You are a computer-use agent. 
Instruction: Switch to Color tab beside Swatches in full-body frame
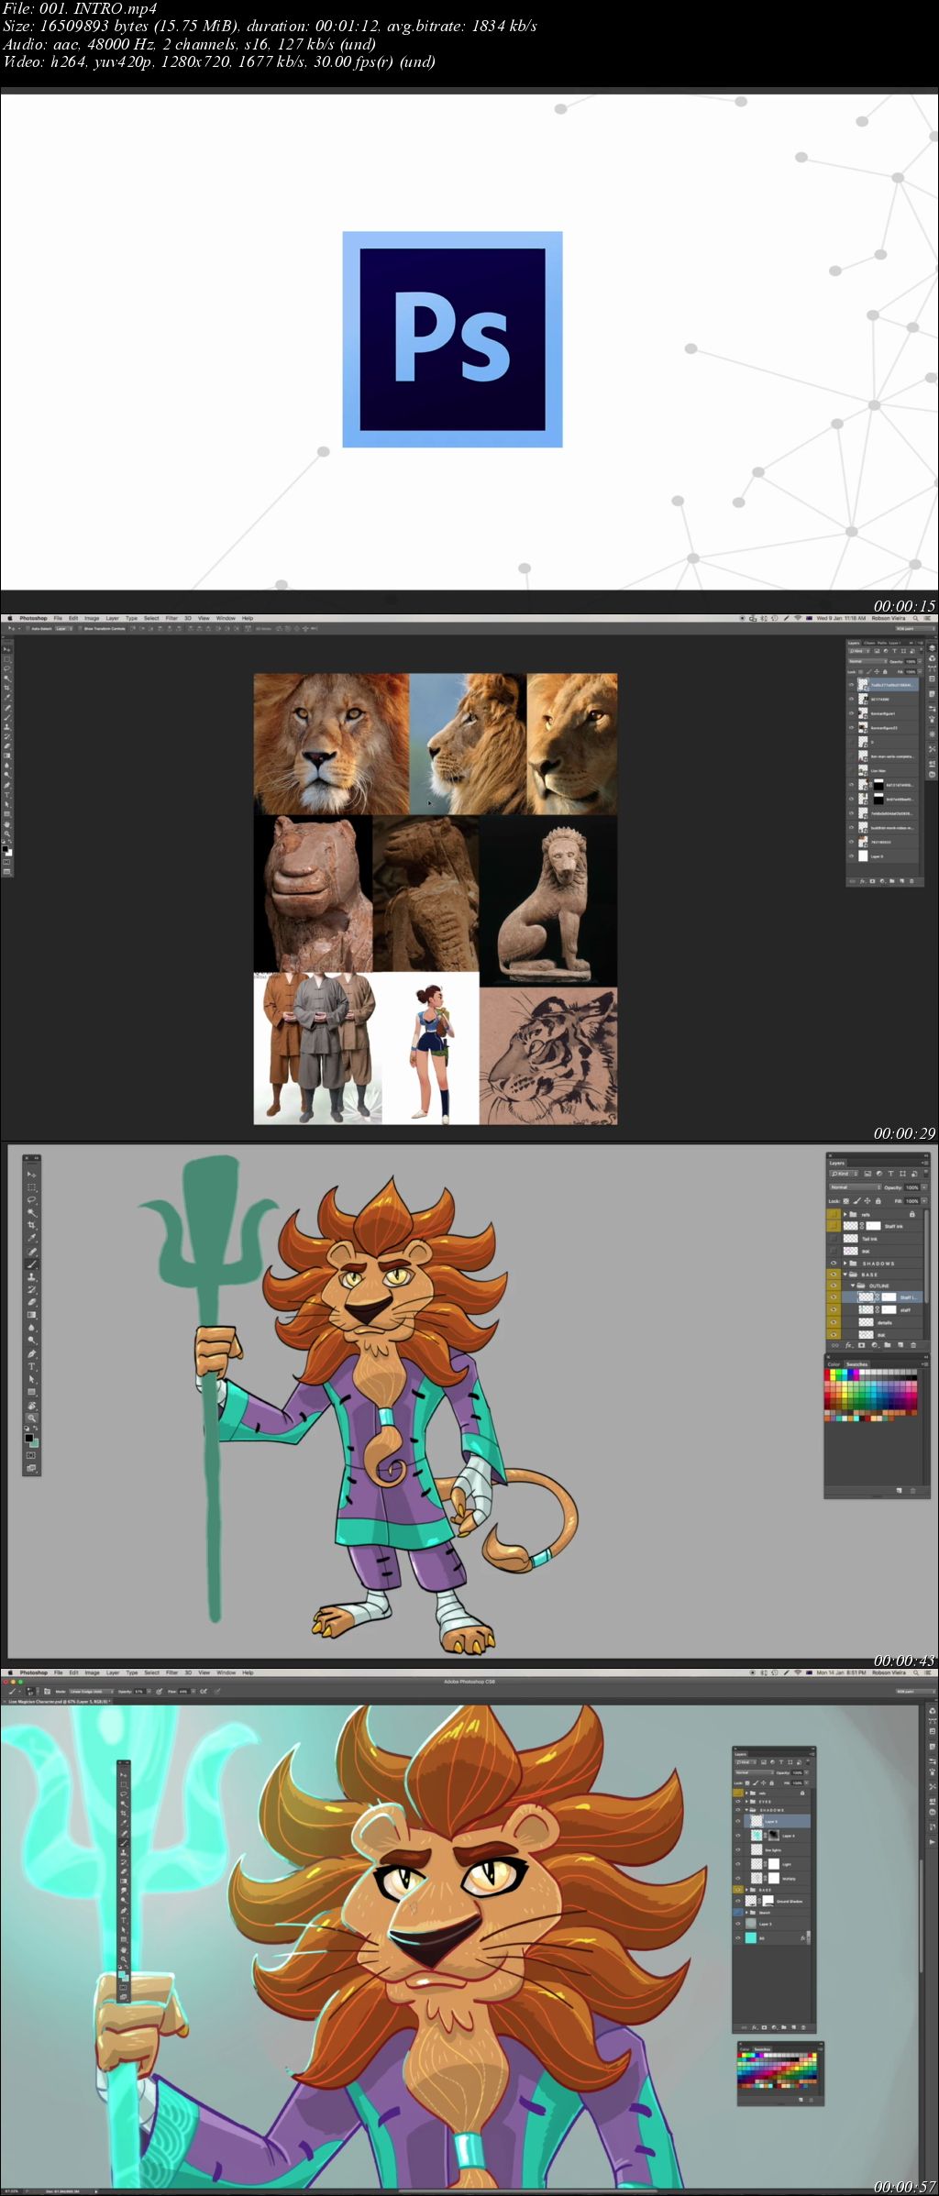(x=834, y=1364)
